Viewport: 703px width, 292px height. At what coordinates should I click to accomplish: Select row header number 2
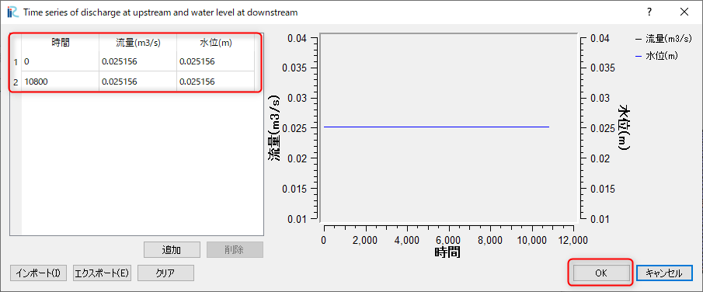point(16,82)
